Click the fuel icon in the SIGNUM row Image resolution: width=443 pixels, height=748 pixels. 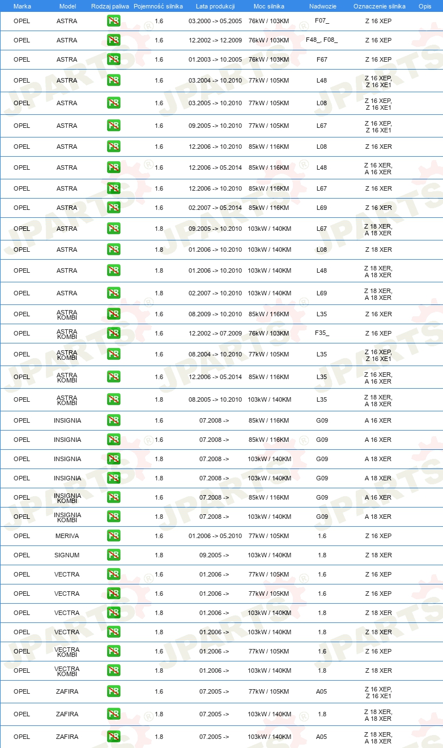[x=114, y=555]
